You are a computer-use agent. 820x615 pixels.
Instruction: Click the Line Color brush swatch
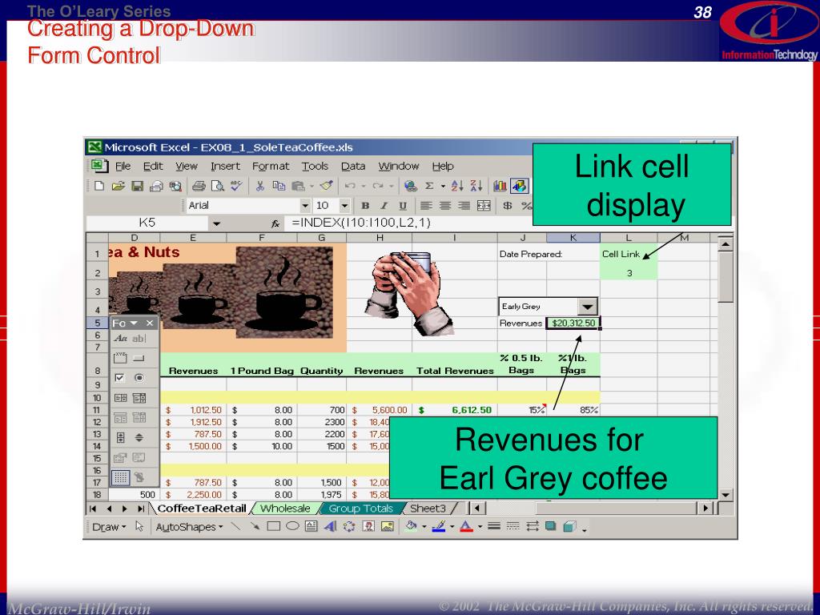438,527
